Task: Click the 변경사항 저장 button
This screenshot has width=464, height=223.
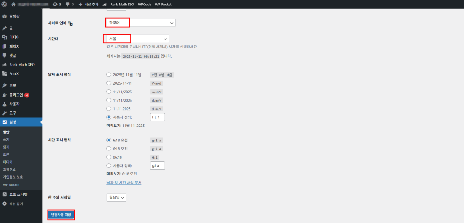Action: [61, 215]
